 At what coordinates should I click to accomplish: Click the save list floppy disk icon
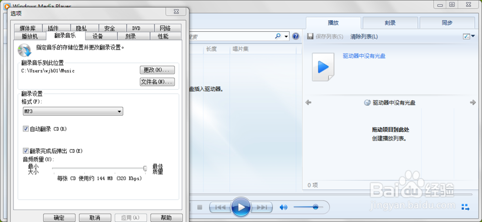[x=310, y=37]
